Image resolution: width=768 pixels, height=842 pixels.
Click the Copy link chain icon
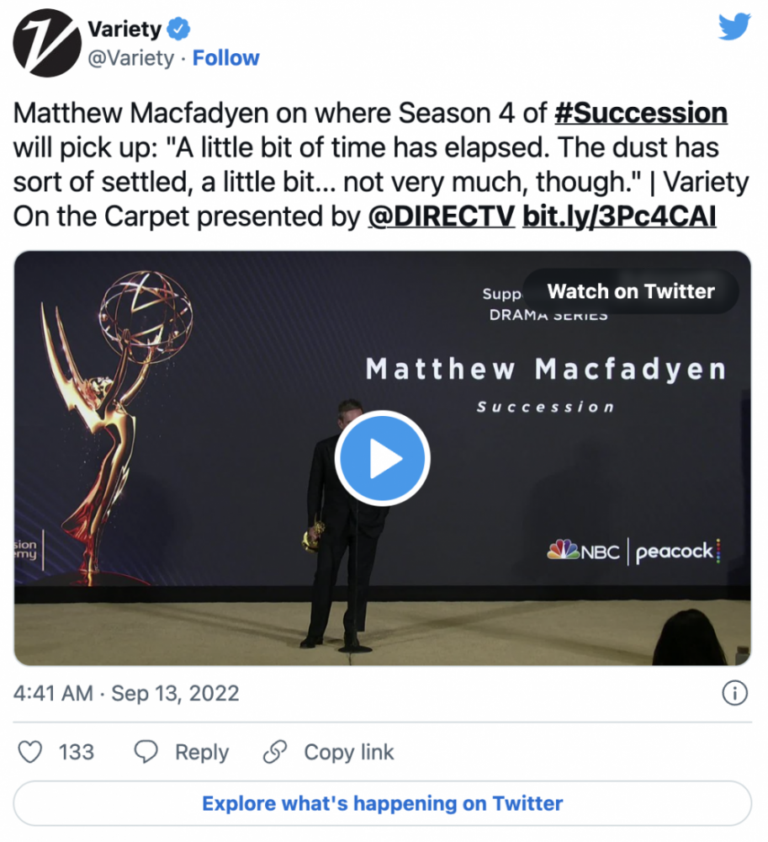click(x=274, y=752)
